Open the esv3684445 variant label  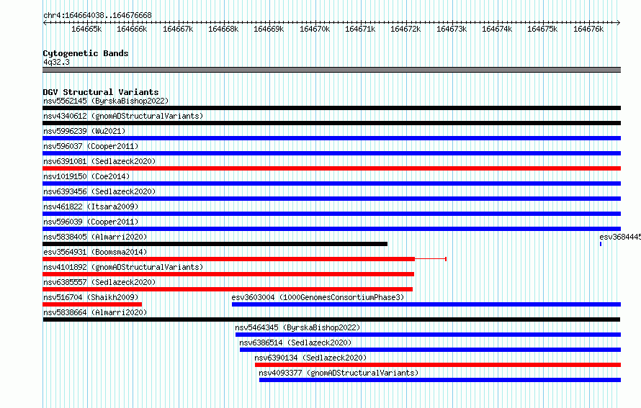click(x=619, y=237)
